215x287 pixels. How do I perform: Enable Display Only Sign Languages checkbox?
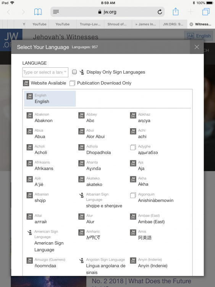point(74,72)
